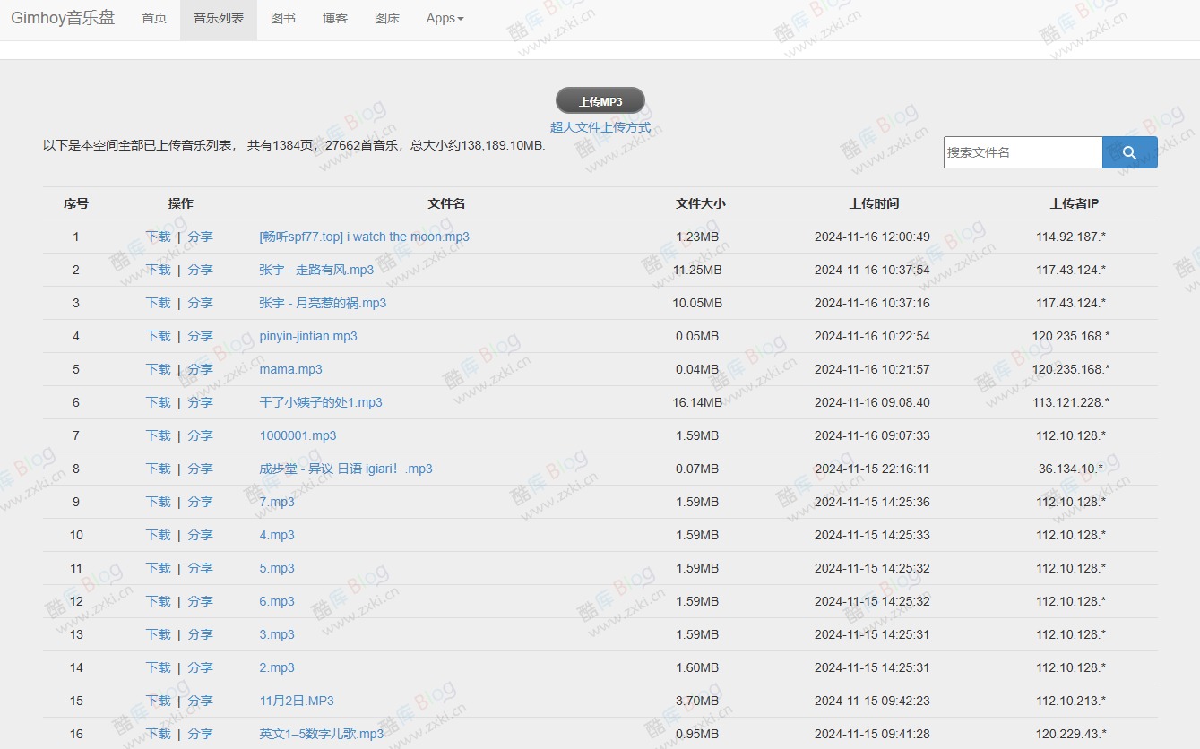
Task: Share the file i watch the moon.mp3
Action: 201,237
